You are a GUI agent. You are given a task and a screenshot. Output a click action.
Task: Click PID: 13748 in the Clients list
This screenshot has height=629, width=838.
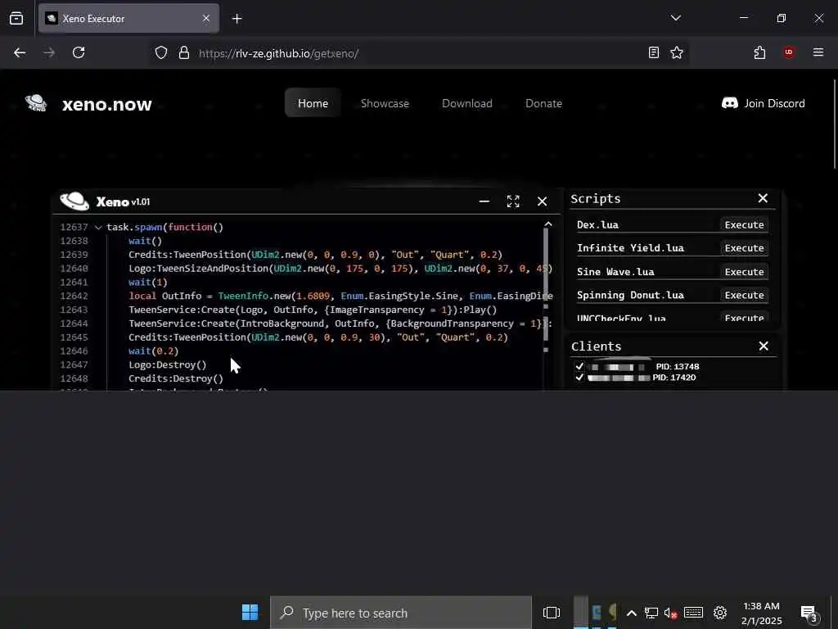(677, 366)
